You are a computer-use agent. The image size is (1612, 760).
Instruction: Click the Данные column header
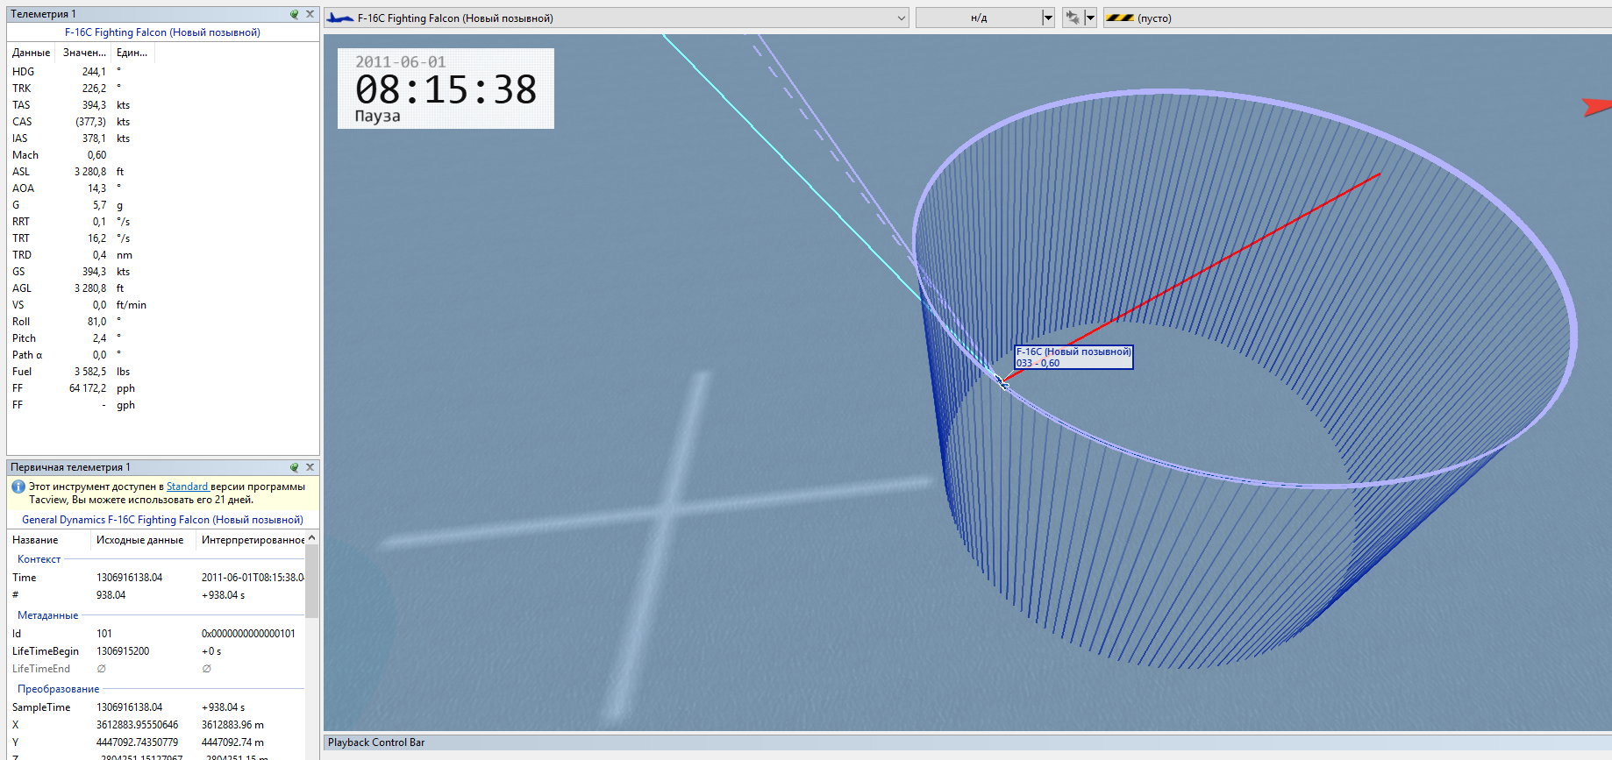coord(31,53)
